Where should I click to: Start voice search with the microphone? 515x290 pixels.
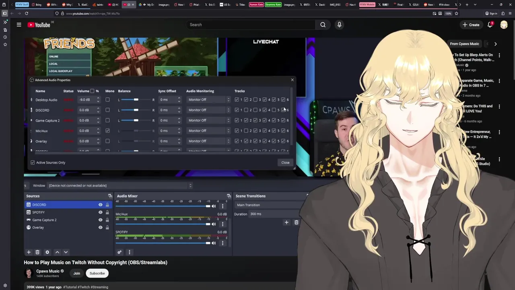click(339, 25)
